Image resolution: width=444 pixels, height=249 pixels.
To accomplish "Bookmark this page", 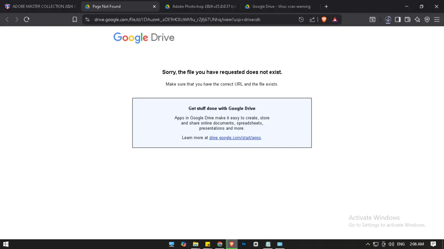I will [x=75, y=20].
